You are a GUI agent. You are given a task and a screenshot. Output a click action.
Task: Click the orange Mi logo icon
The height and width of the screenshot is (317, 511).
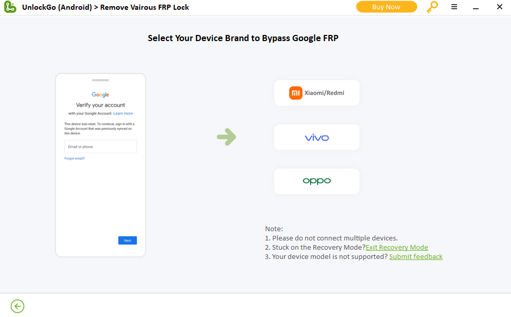tap(296, 93)
